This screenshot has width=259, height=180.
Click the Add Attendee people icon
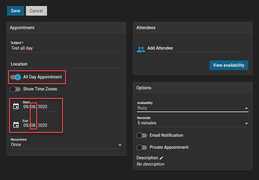point(141,49)
